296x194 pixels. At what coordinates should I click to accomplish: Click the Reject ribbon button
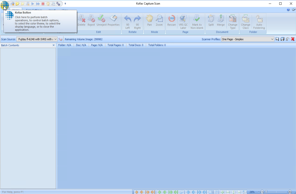(x=91, y=21)
